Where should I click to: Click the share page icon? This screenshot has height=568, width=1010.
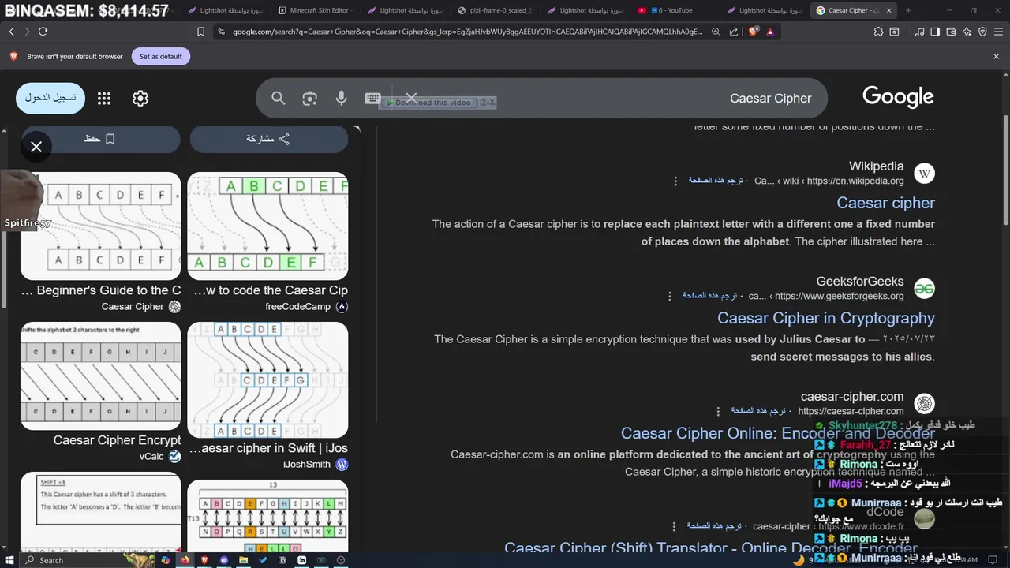734,32
